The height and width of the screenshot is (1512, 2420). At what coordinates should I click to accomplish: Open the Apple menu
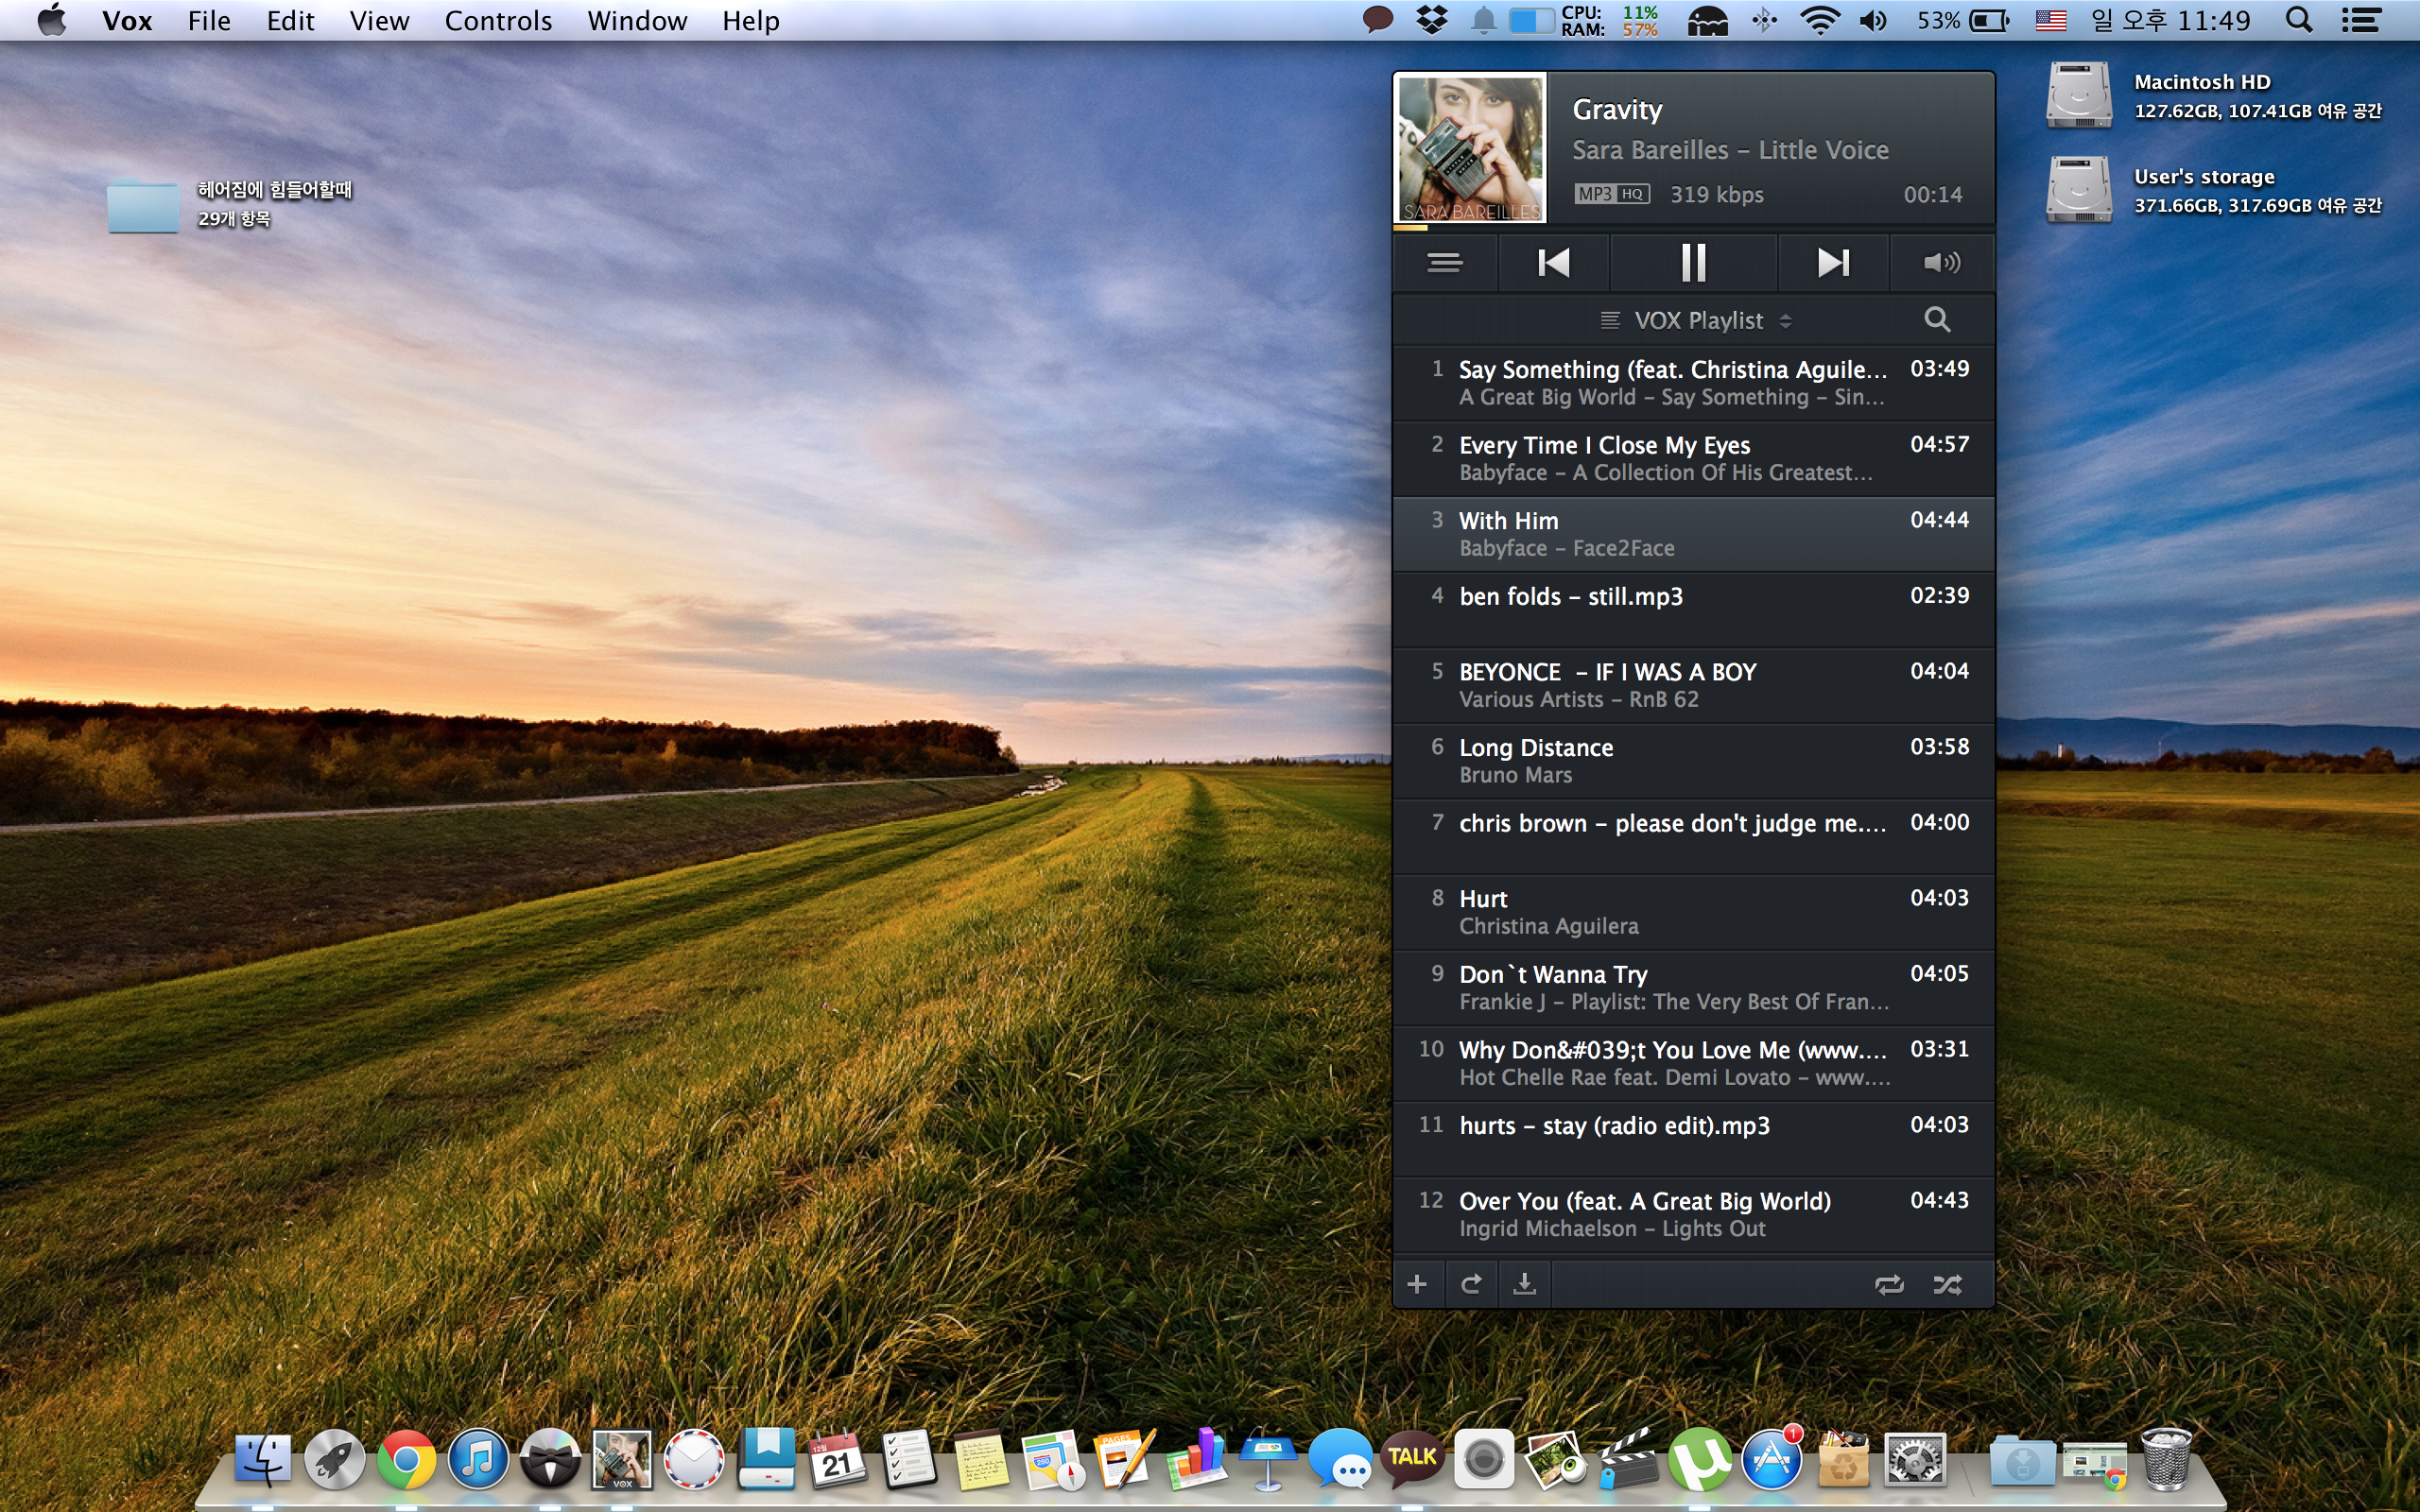51,20
